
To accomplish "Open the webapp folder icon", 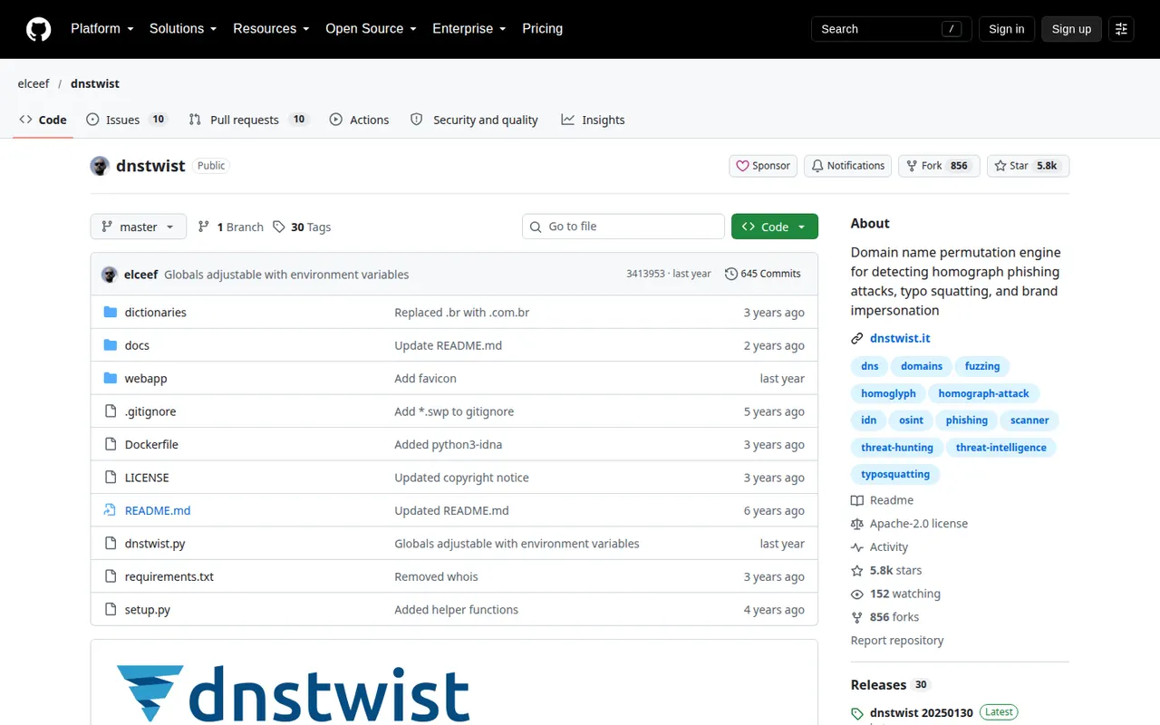I will pyautogui.click(x=111, y=378).
